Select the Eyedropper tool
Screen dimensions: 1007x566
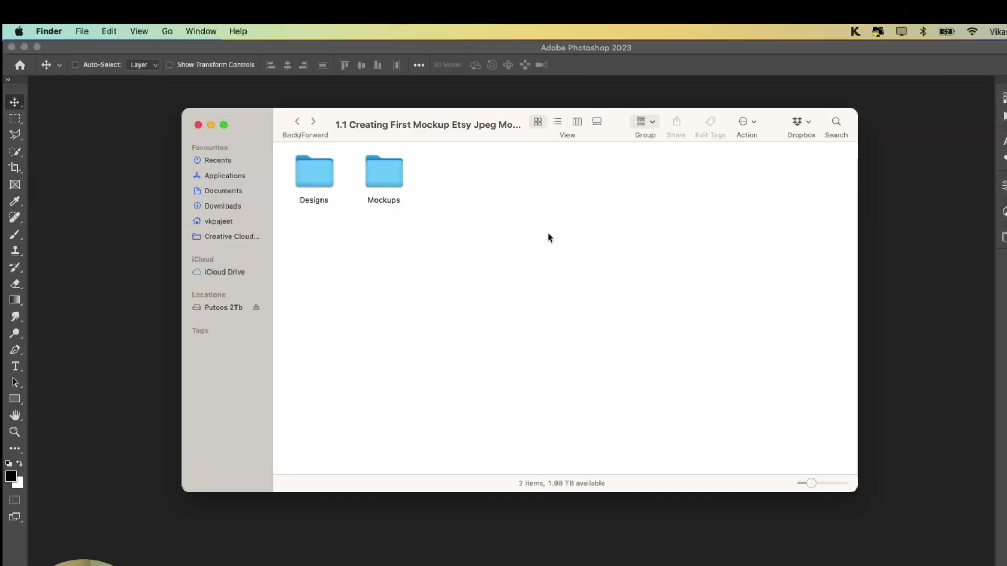coord(15,201)
